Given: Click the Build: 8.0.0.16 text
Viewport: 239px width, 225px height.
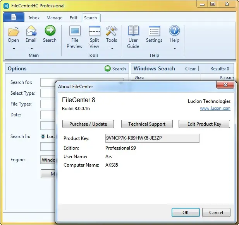Looking at the screenshot, I should point(76,109).
